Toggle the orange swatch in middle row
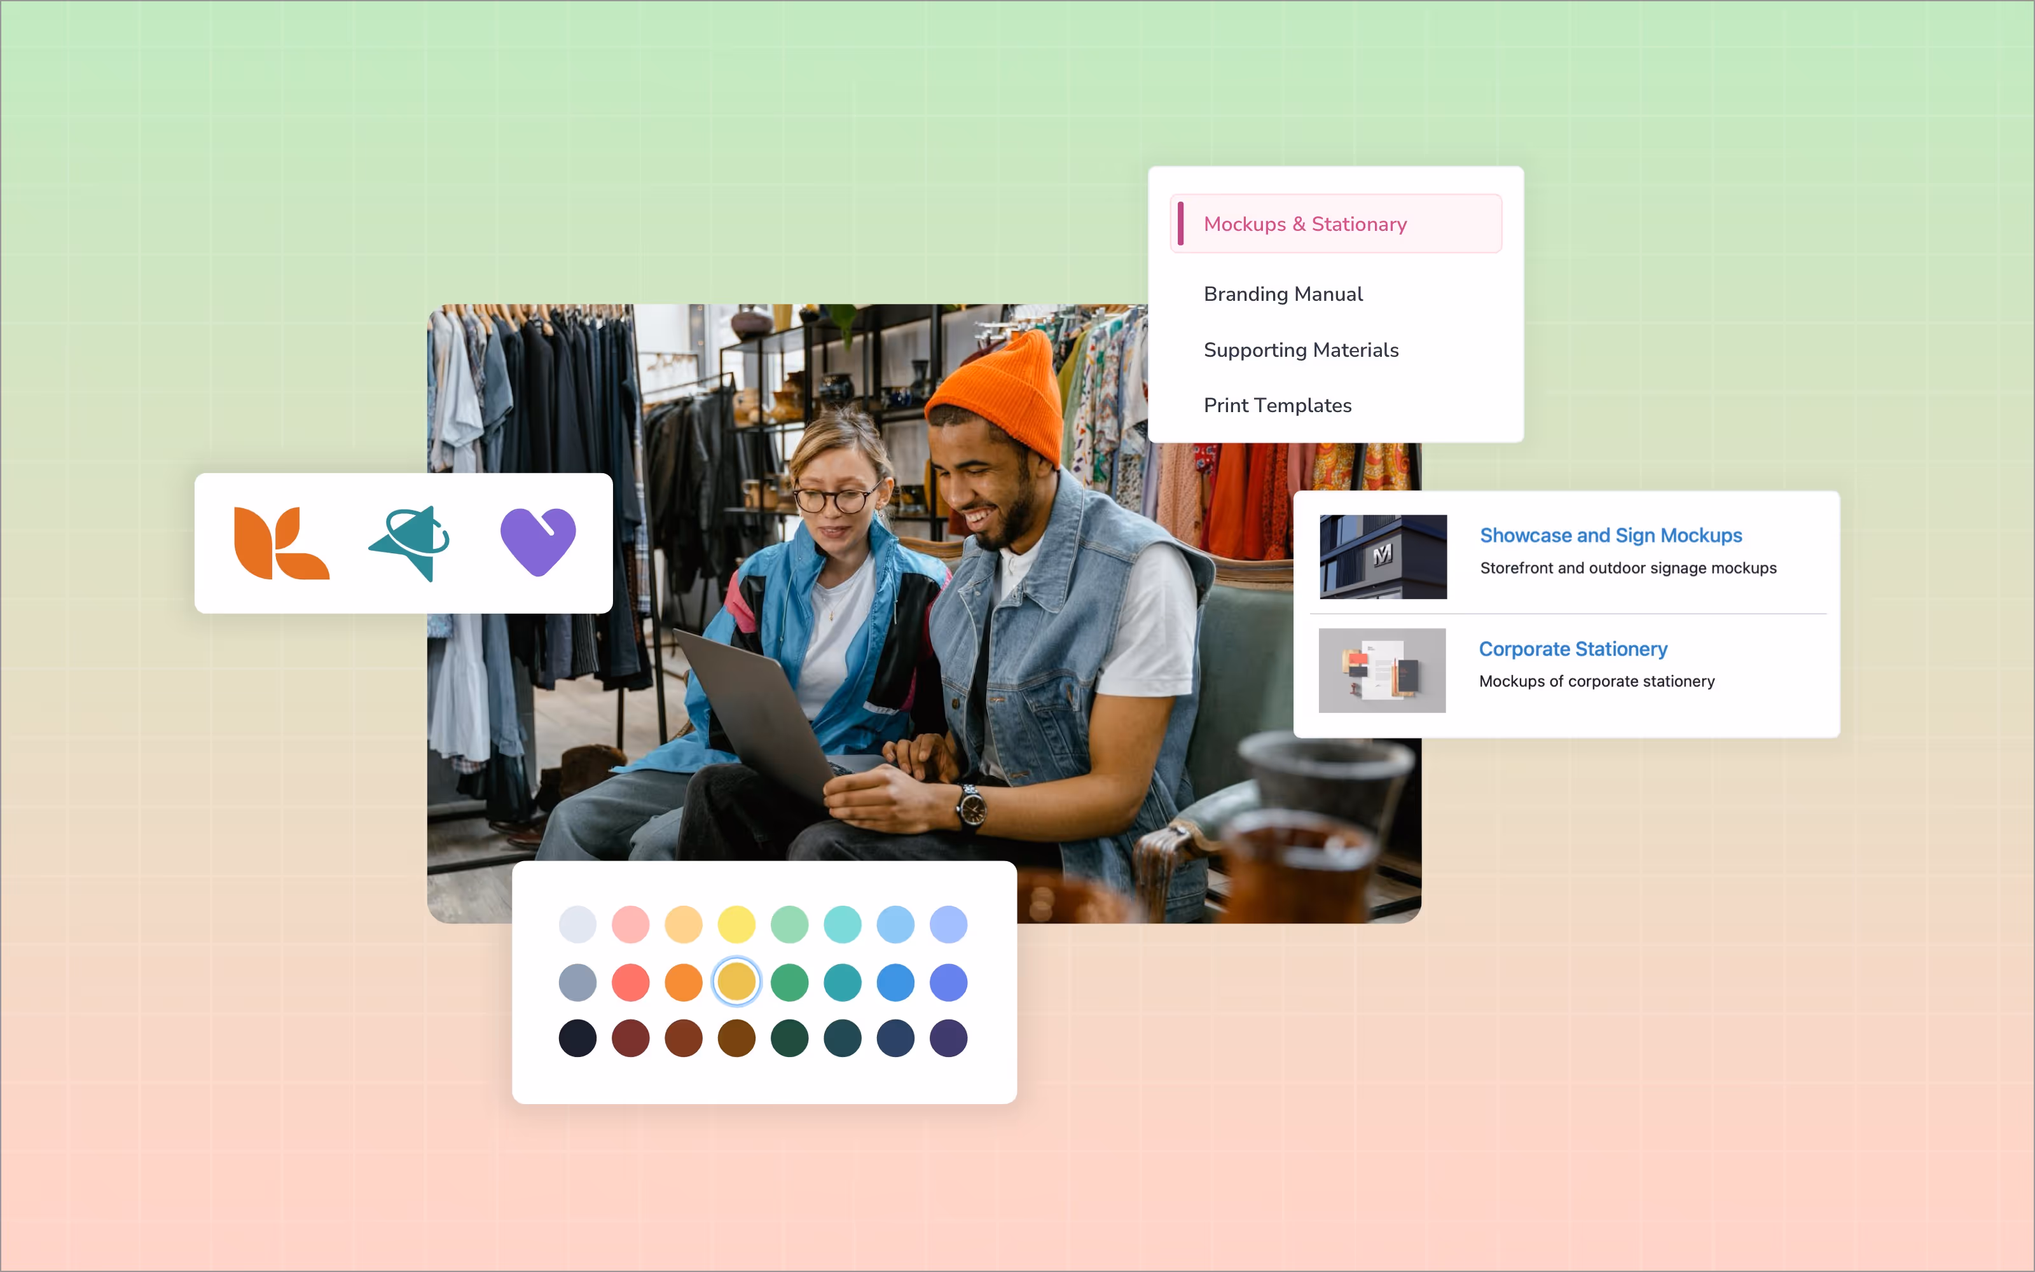 pos(684,981)
